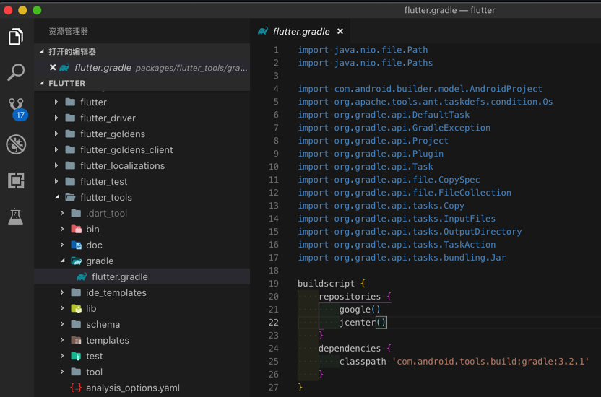Viewport: 601px width, 397px height.
Task: Close flutter.gradle in open editors list
Action: pyautogui.click(x=53, y=68)
